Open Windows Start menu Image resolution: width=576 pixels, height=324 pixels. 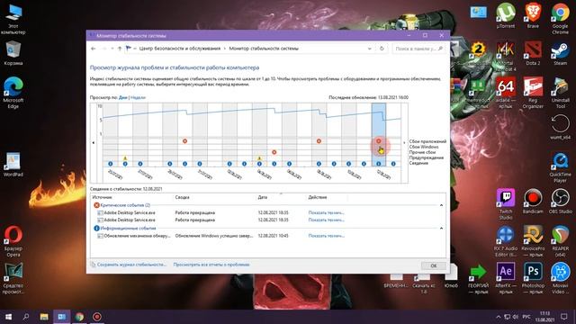pyautogui.click(x=8, y=317)
